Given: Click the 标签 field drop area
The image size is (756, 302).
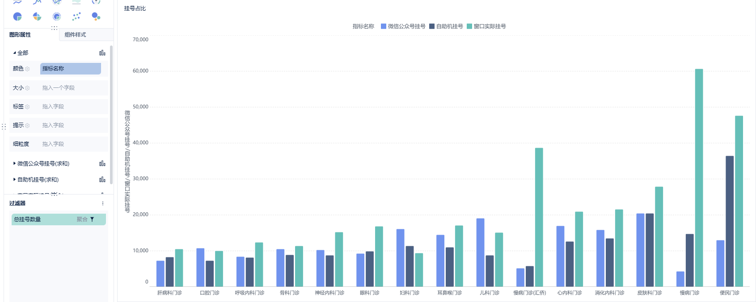Looking at the screenshot, I should pyautogui.click(x=74, y=107).
